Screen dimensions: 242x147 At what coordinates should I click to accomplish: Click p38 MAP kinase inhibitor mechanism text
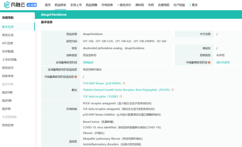[122, 114]
